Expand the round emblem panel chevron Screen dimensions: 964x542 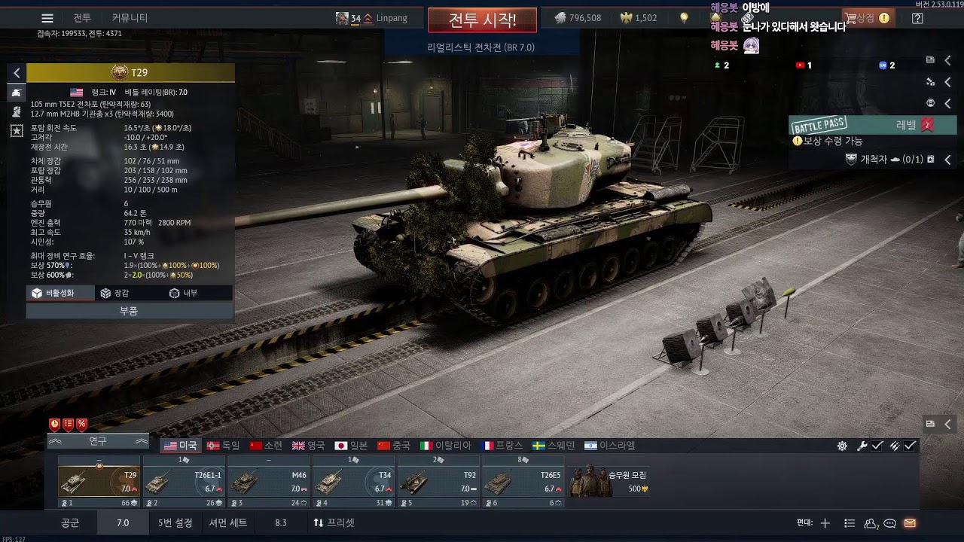pyautogui.click(x=947, y=103)
